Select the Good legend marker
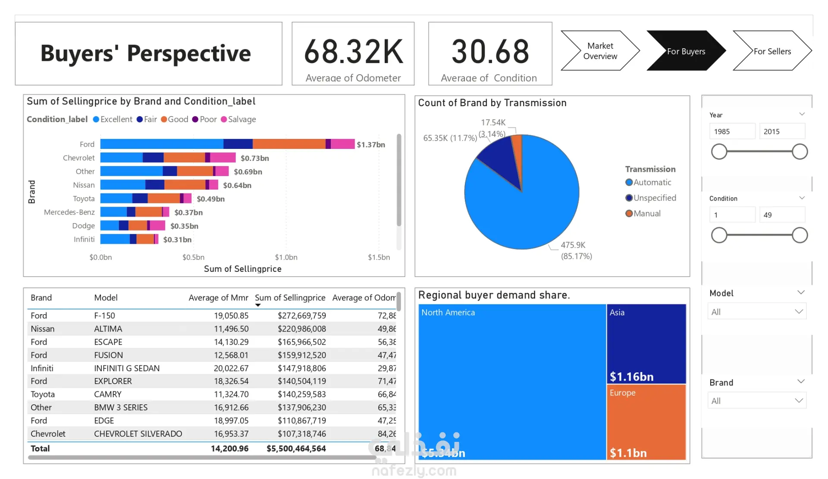The width and height of the screenshot is (828, 479). coord(164,120)
